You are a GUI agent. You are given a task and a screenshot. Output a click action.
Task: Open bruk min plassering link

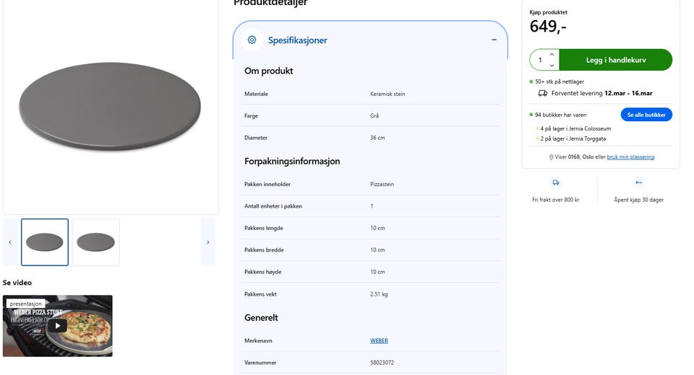tap(630, 156)
